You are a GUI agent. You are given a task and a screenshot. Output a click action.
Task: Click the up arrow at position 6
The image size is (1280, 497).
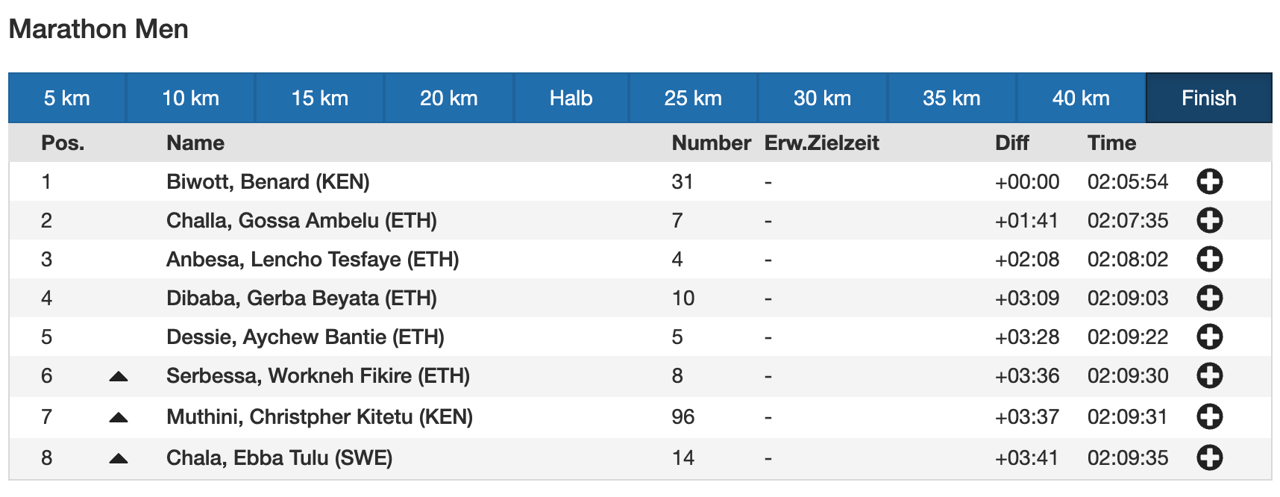(x=119, y=376)
